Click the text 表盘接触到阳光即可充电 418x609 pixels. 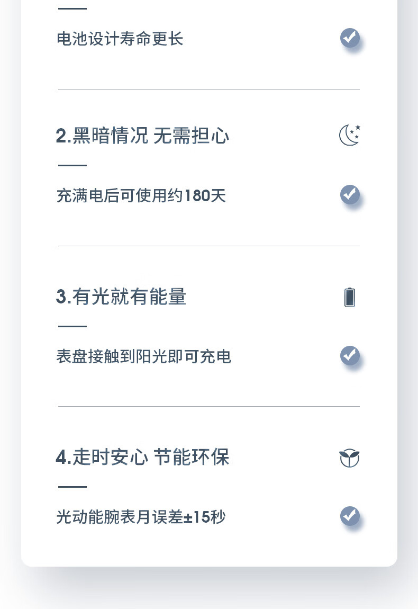(x=144, y=356)
